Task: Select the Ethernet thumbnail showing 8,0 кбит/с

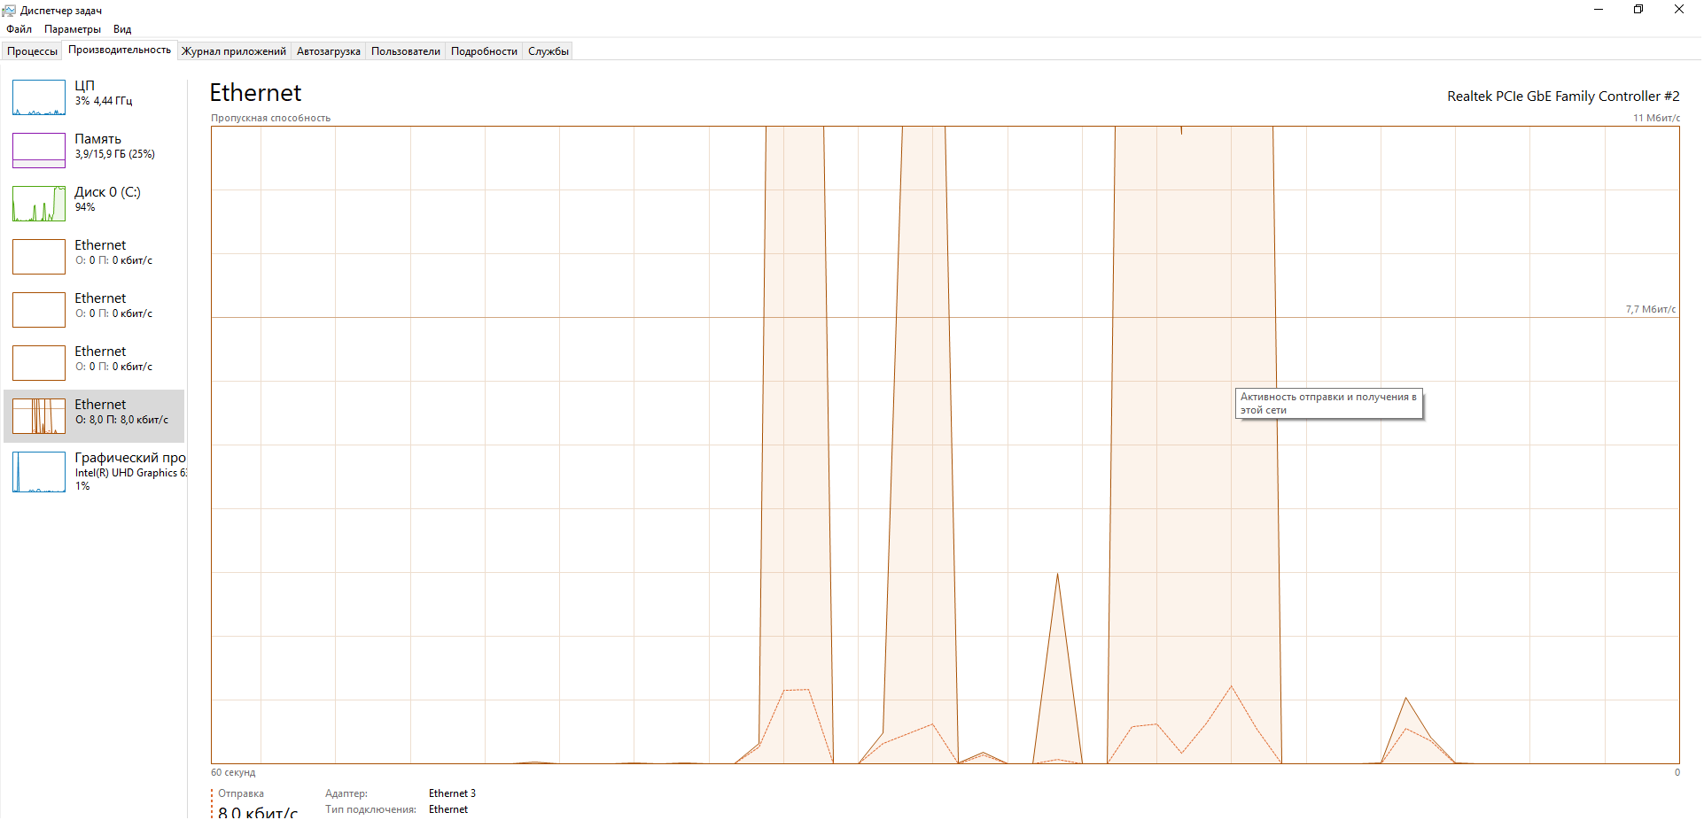Action: [x=39, y=416]
